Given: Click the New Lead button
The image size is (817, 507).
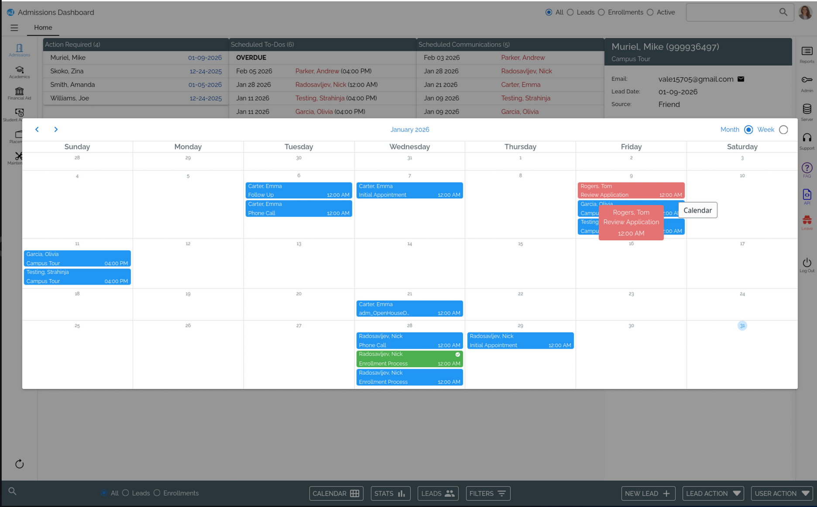Looking at the screenshot, I should click(648, 493).
